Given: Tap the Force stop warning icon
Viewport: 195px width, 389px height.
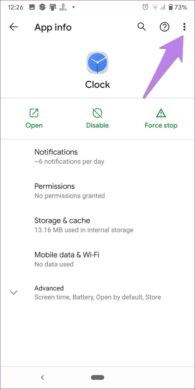Looking at the screenshot, I should click(161, 113).
